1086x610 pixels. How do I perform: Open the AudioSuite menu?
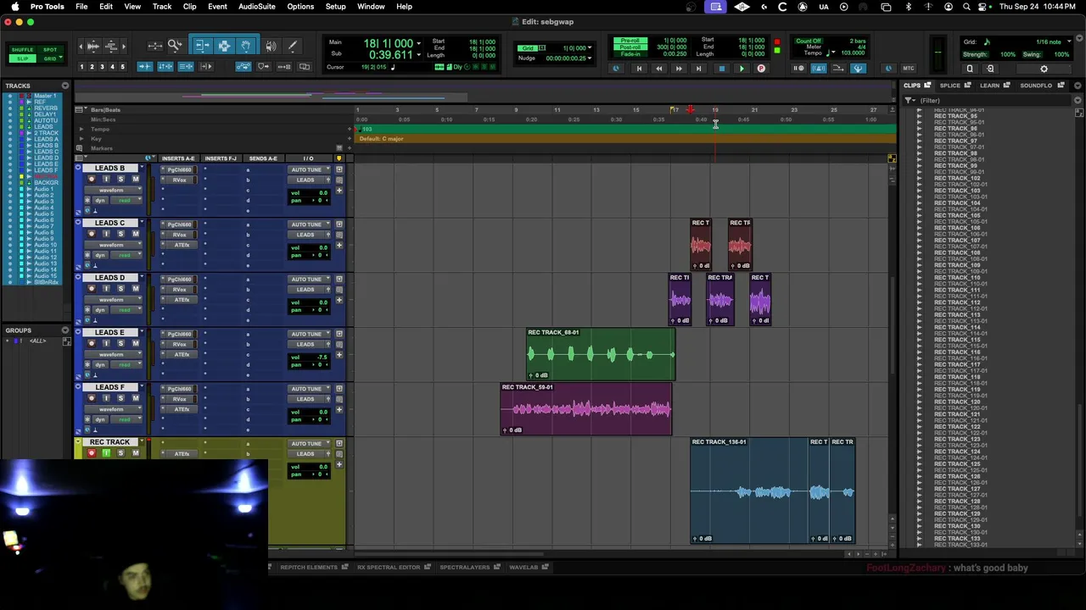click(x=256, y=7)
